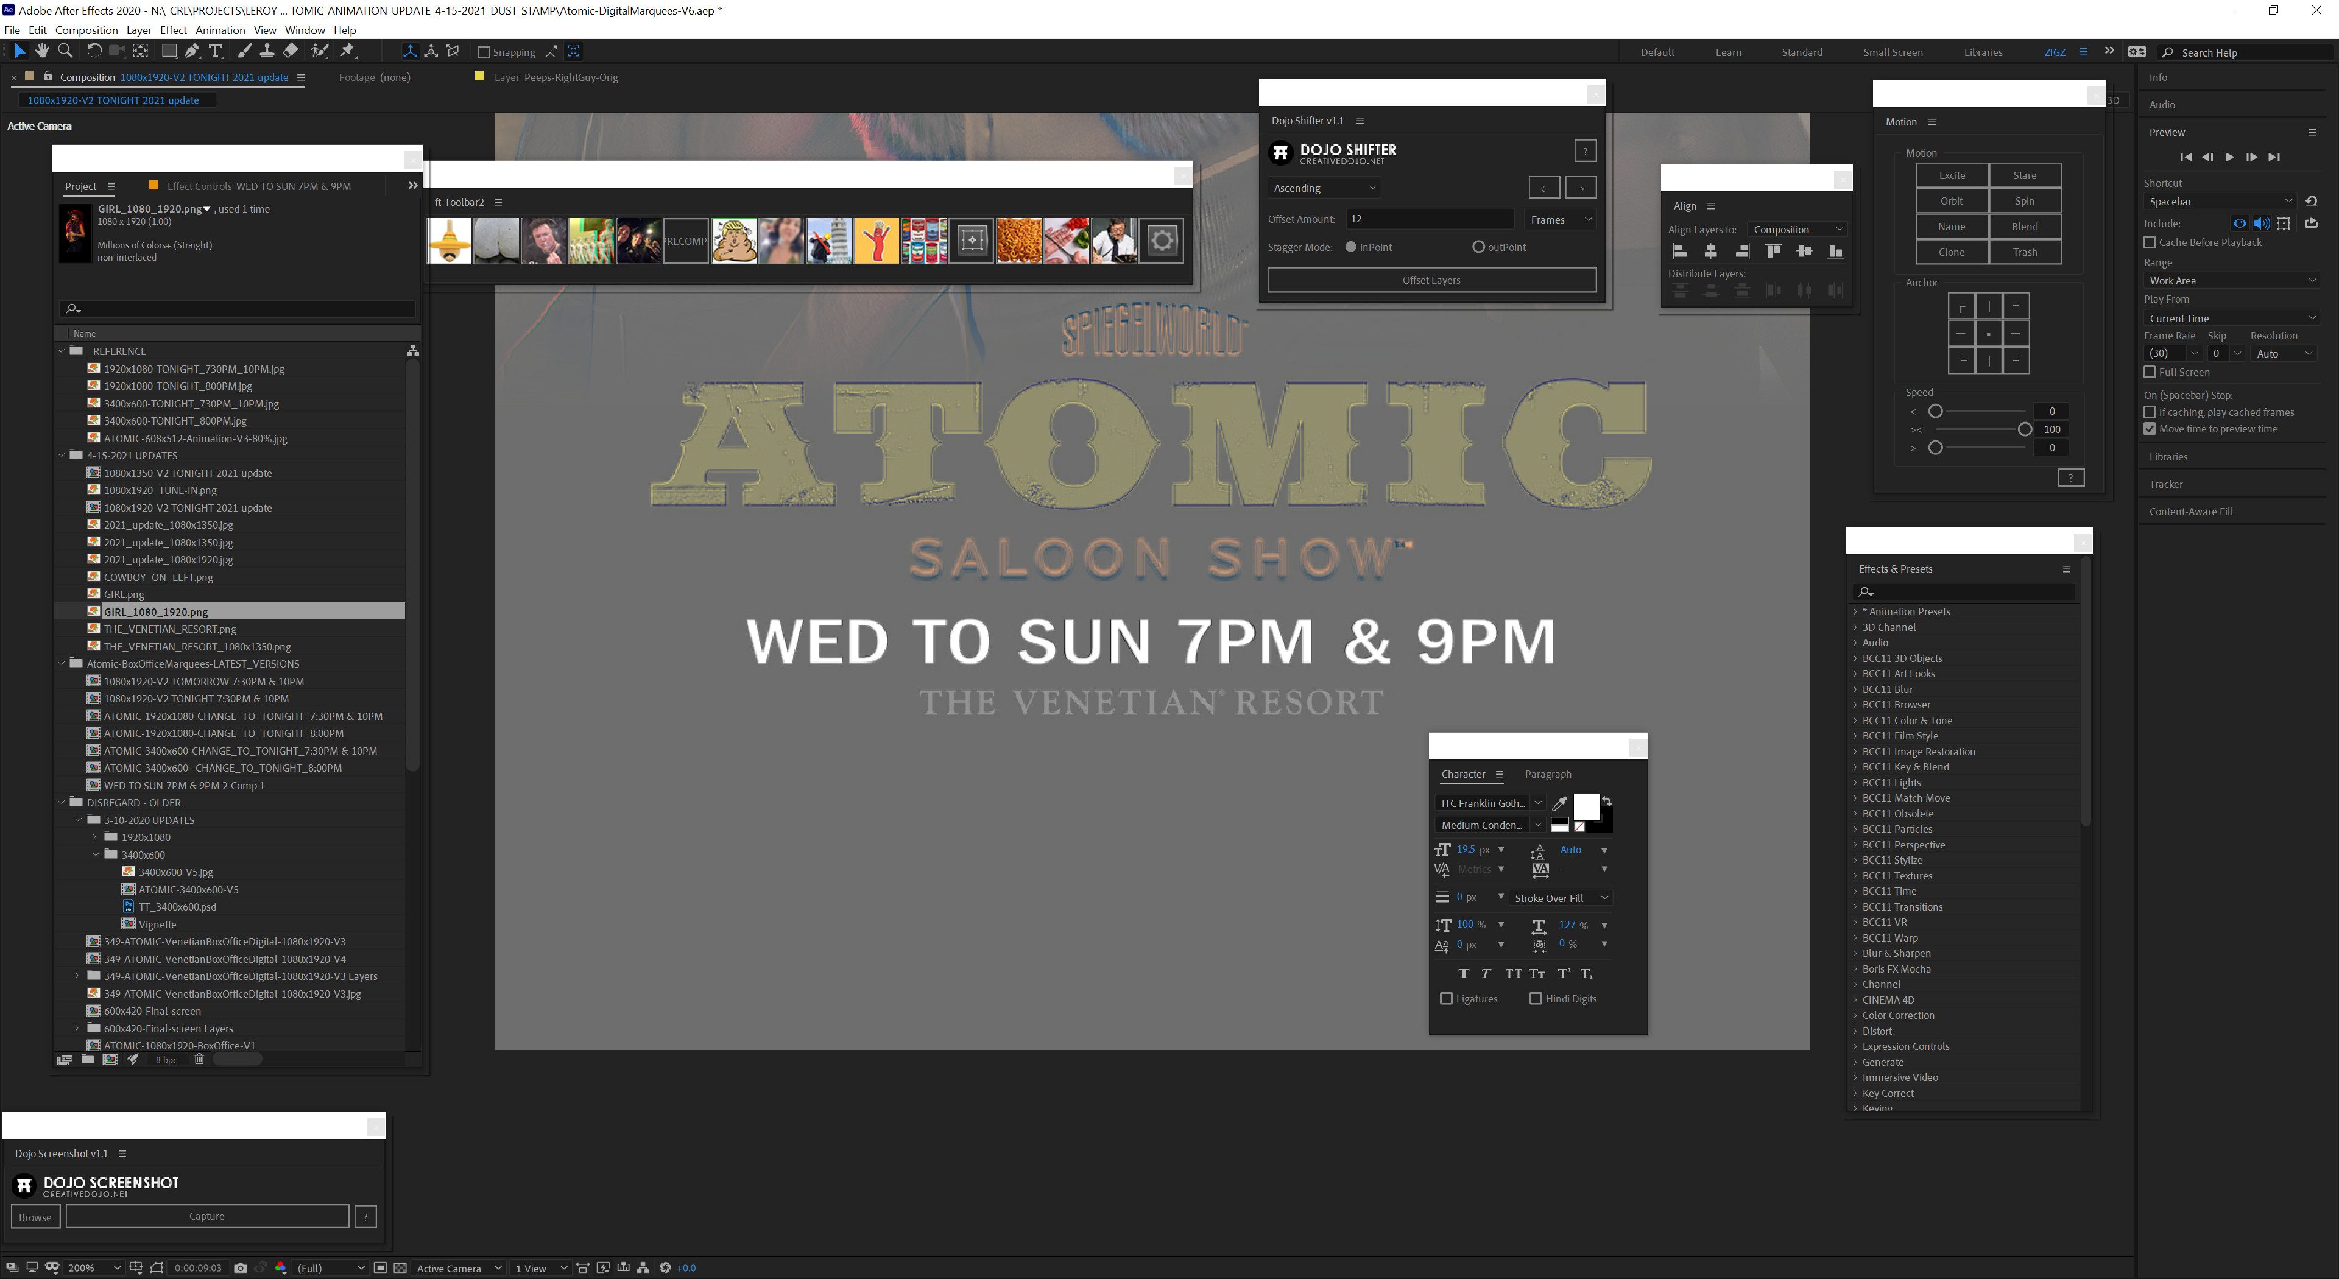Open the Composition menu
The width and height of the screenshot is (2339, 1279).
coord(86,30)
